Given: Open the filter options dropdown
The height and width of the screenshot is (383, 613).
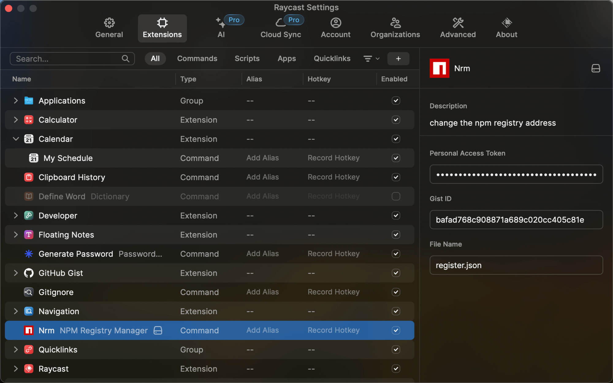Looking at the screenshot, I should tap(371, 59).
